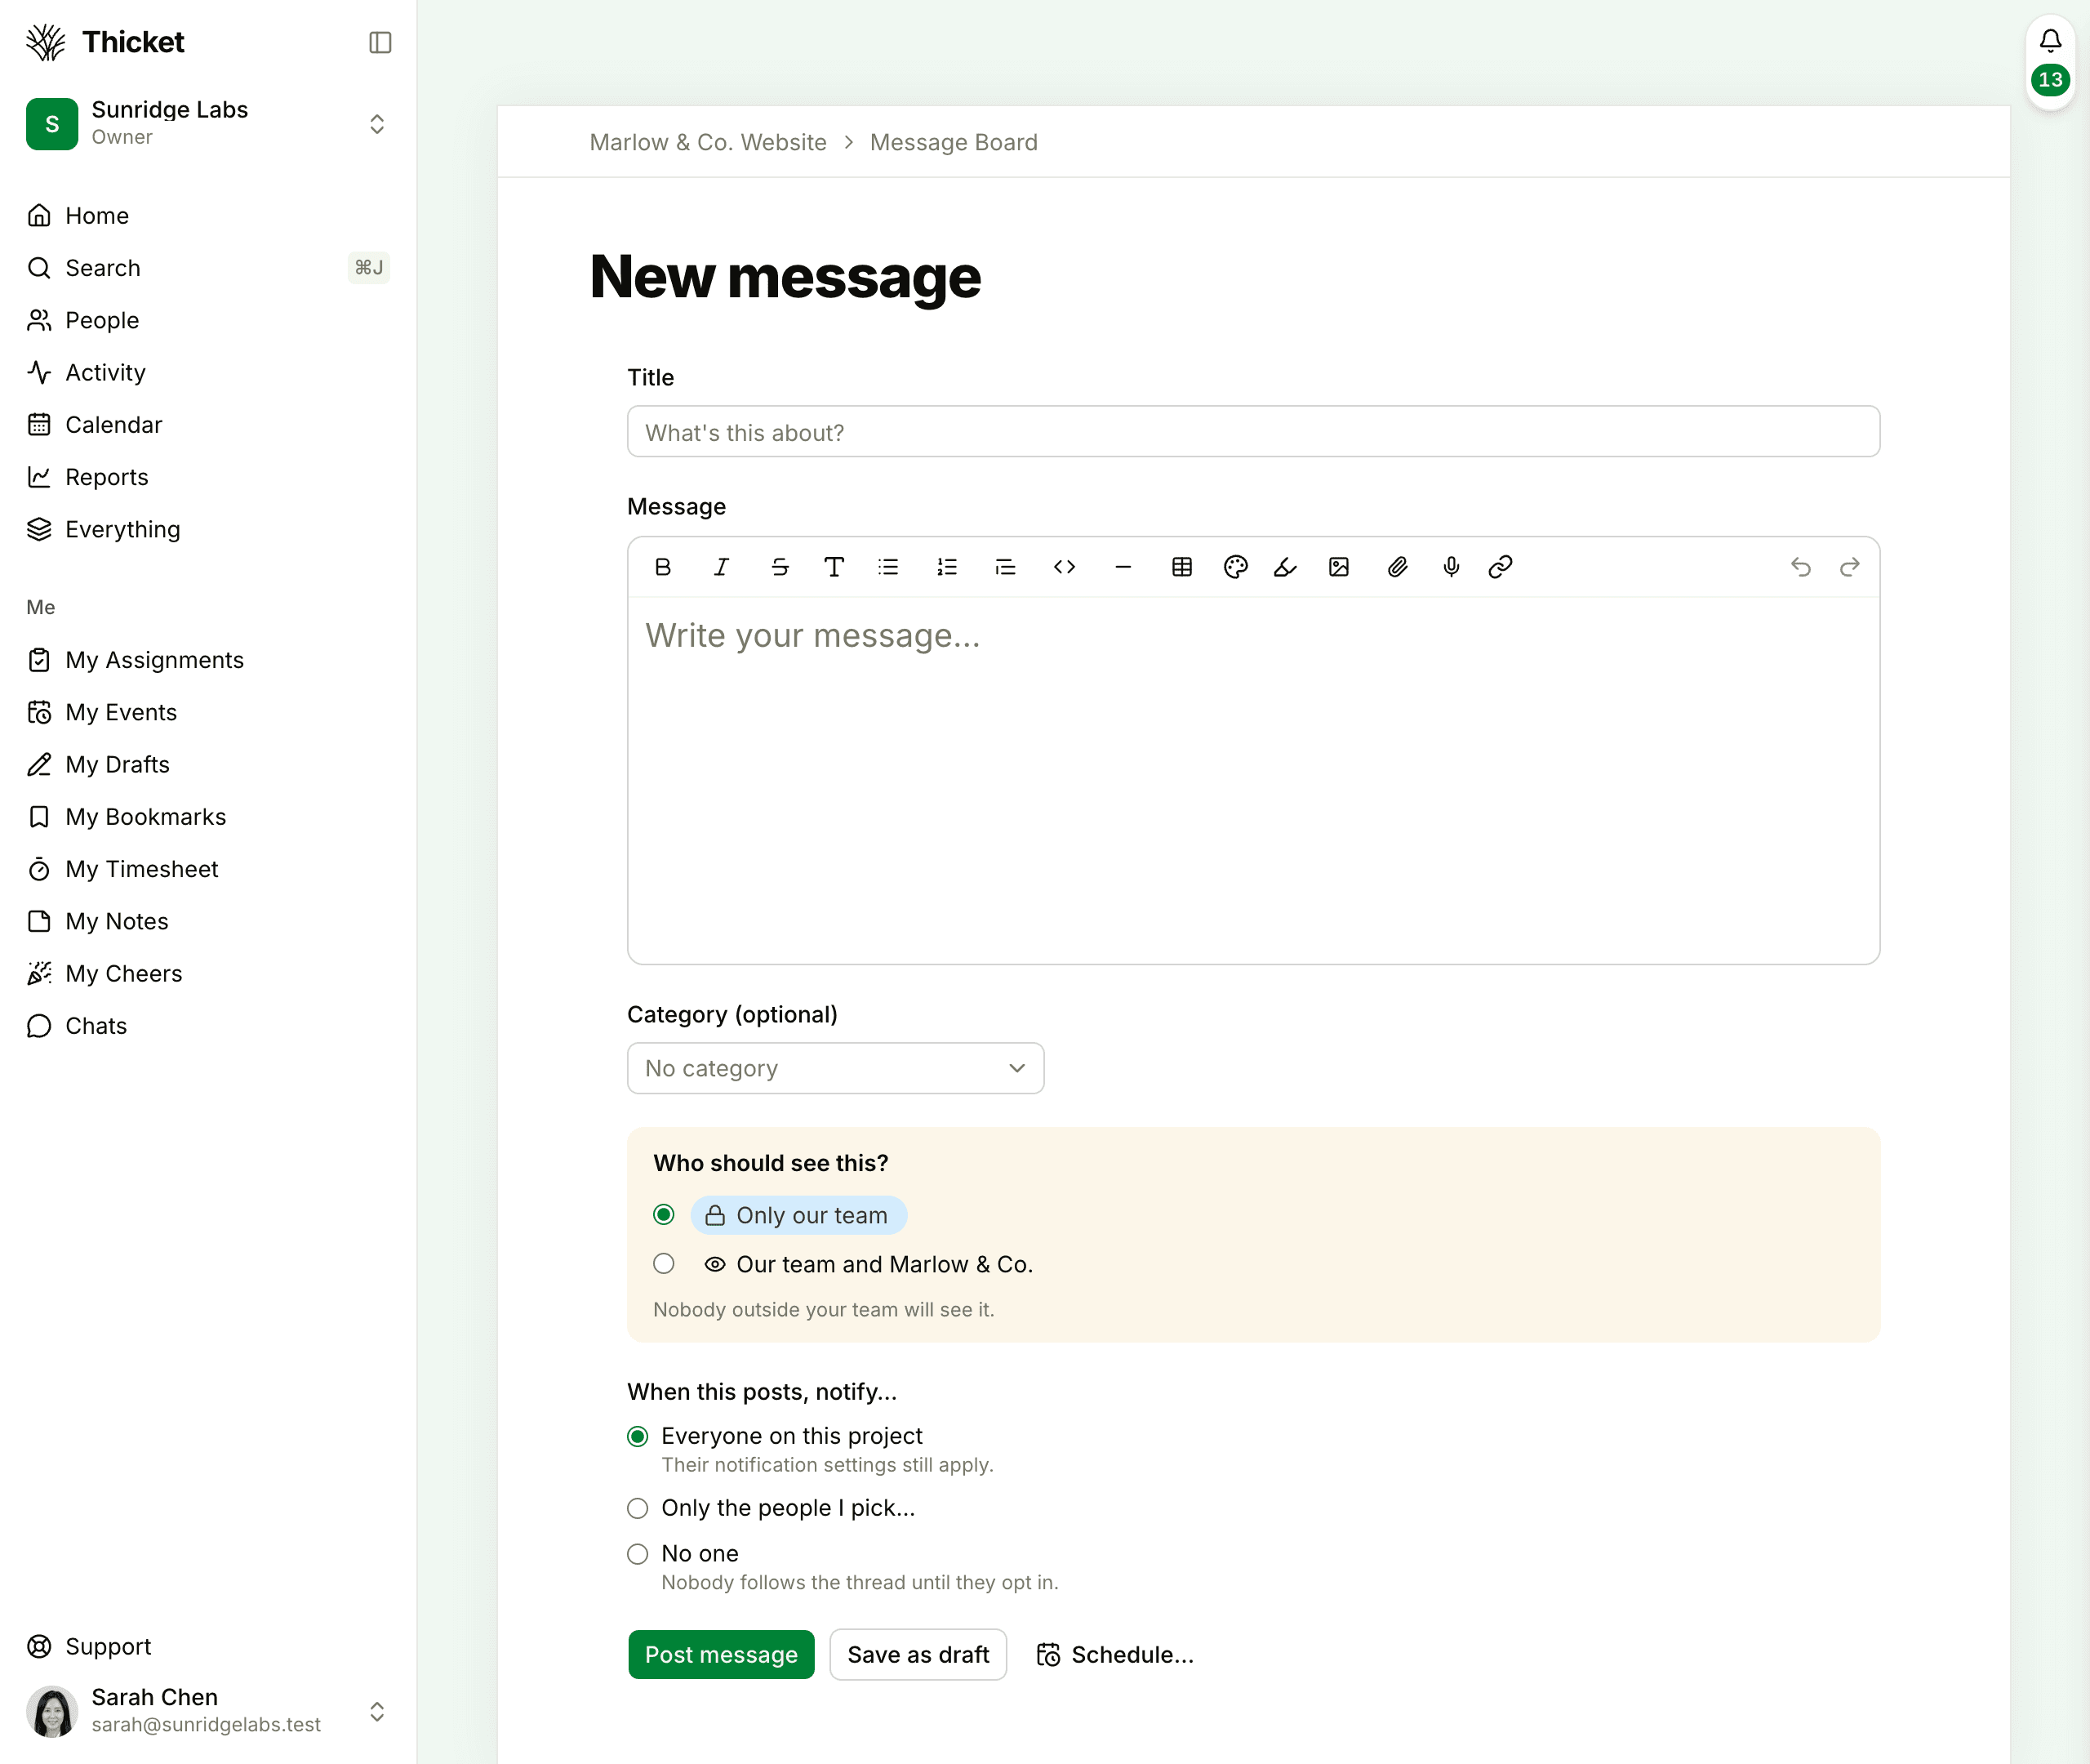Expand the Sunridge Labs workspace switcher

pyautogui.click(x=377, y=124)
